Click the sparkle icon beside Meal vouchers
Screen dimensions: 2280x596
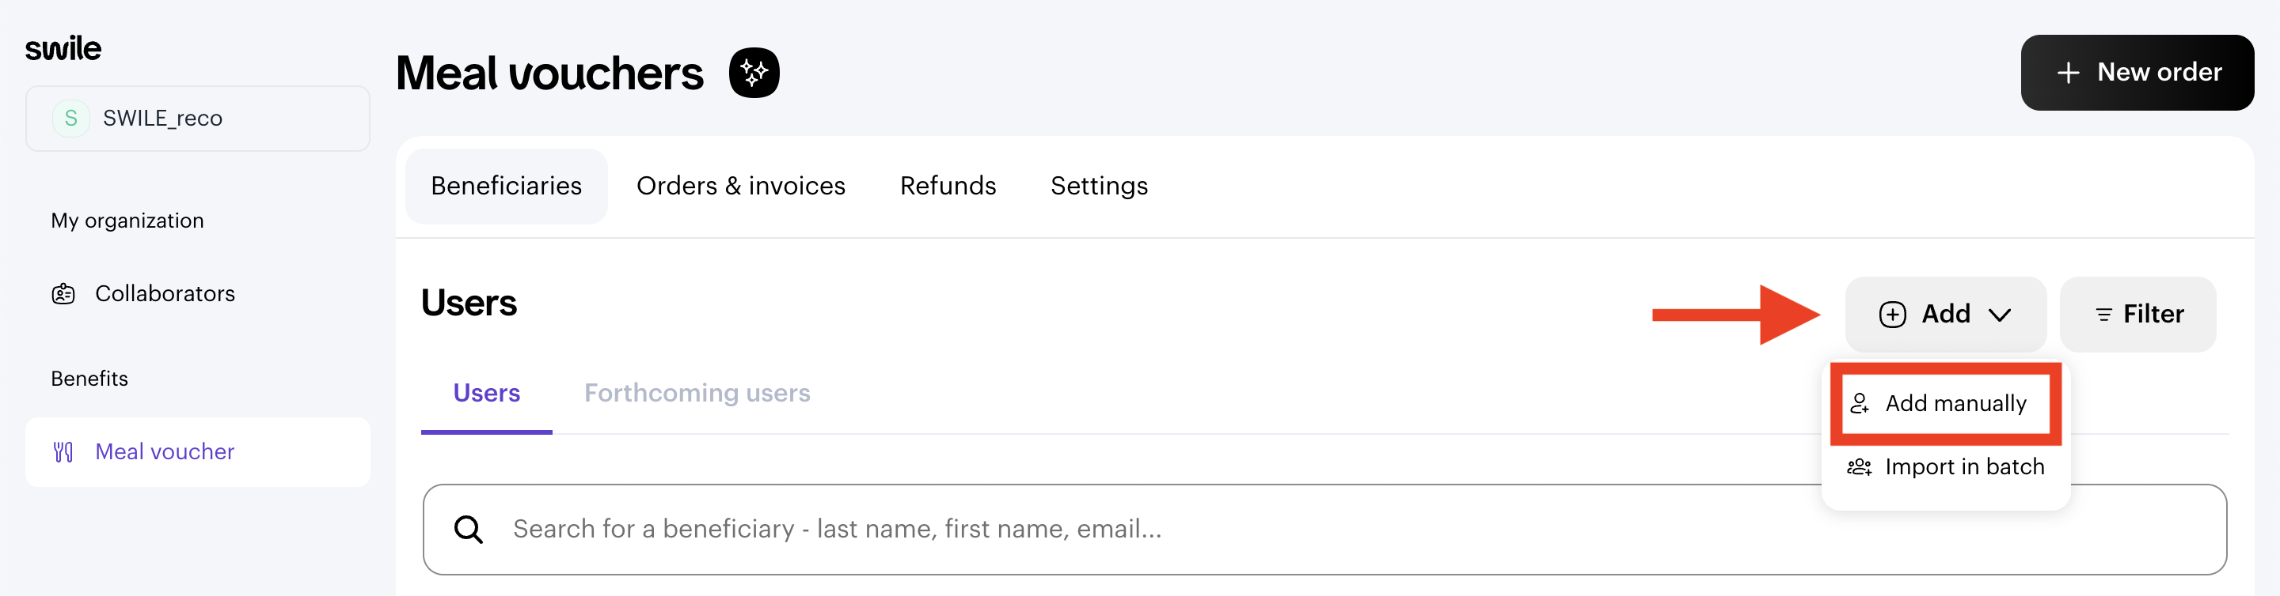point(753,73)
